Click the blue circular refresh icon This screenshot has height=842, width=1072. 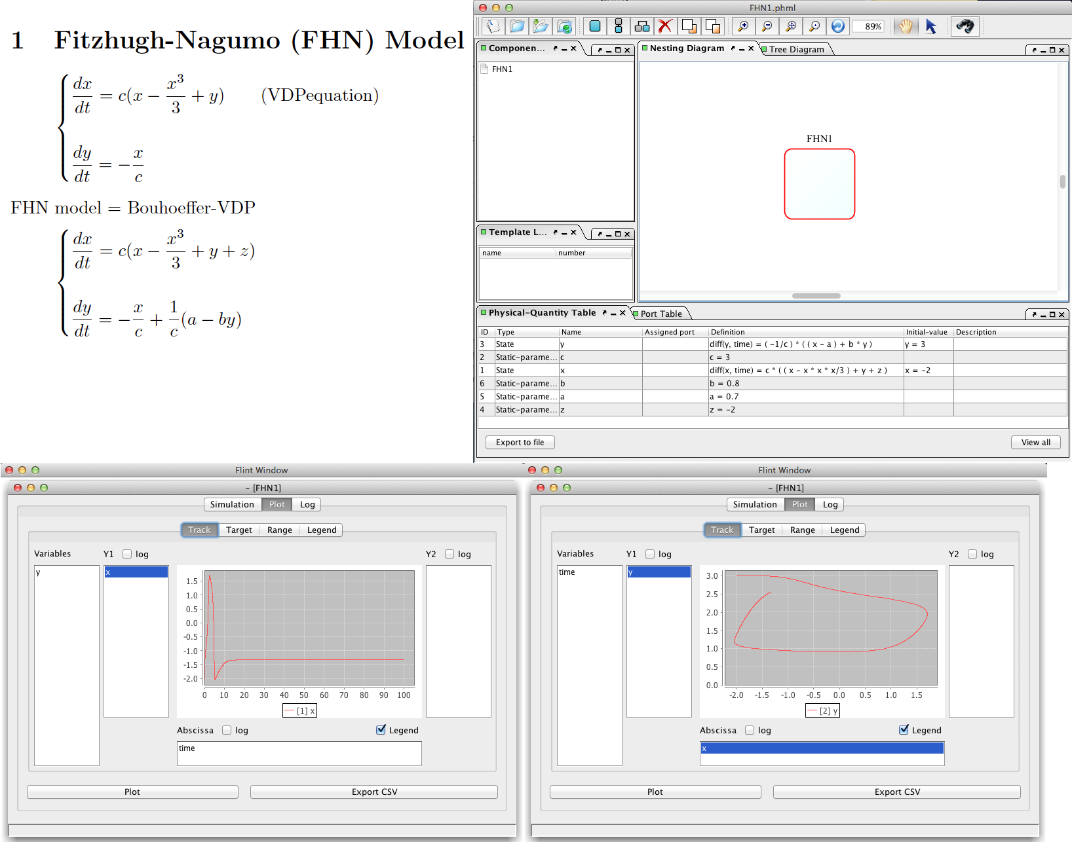click(x=837, y=26)
